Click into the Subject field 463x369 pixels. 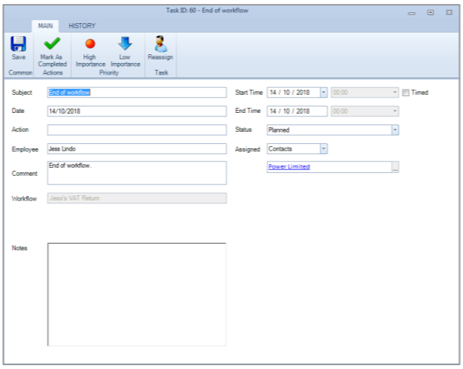pyautogui.click(x=137, y=93)
